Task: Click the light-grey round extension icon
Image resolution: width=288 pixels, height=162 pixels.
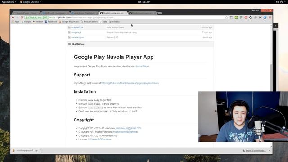Action: (256, 18)
